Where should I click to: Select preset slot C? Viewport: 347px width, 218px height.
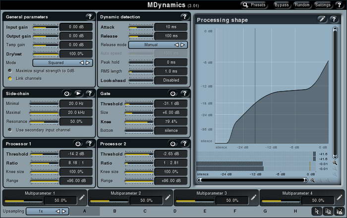click(x=145, y=211)
